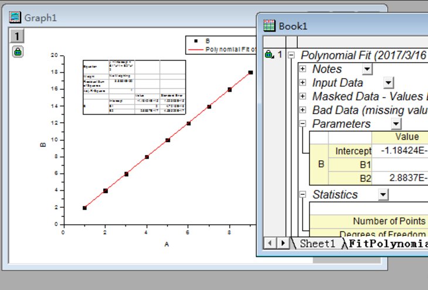Open the Parameters dropdown arrow
Screen dimensions: 428x290
tap(396, 124)
